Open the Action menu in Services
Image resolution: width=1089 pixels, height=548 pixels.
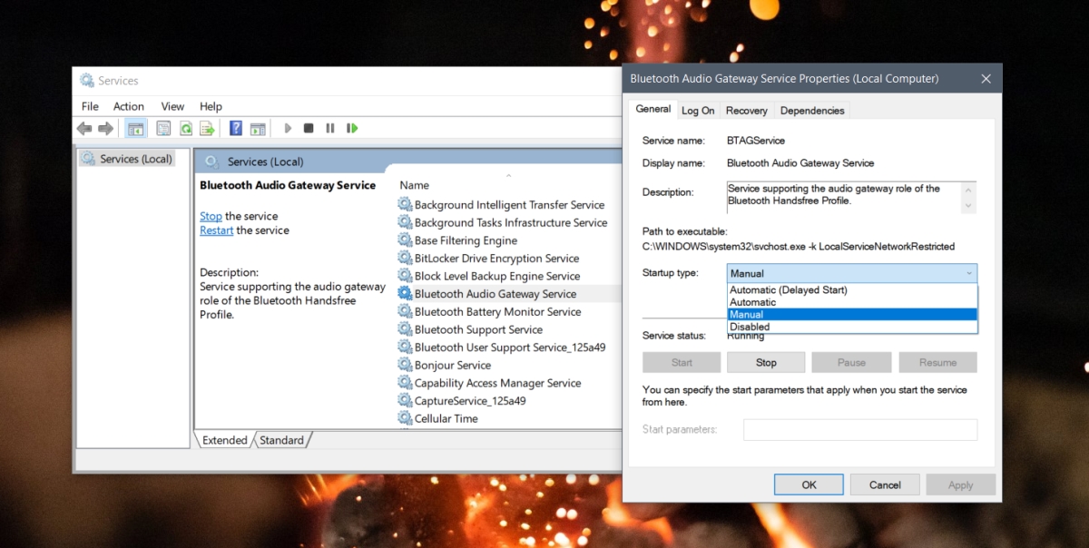pyautogui.click(x=129, y=106)
